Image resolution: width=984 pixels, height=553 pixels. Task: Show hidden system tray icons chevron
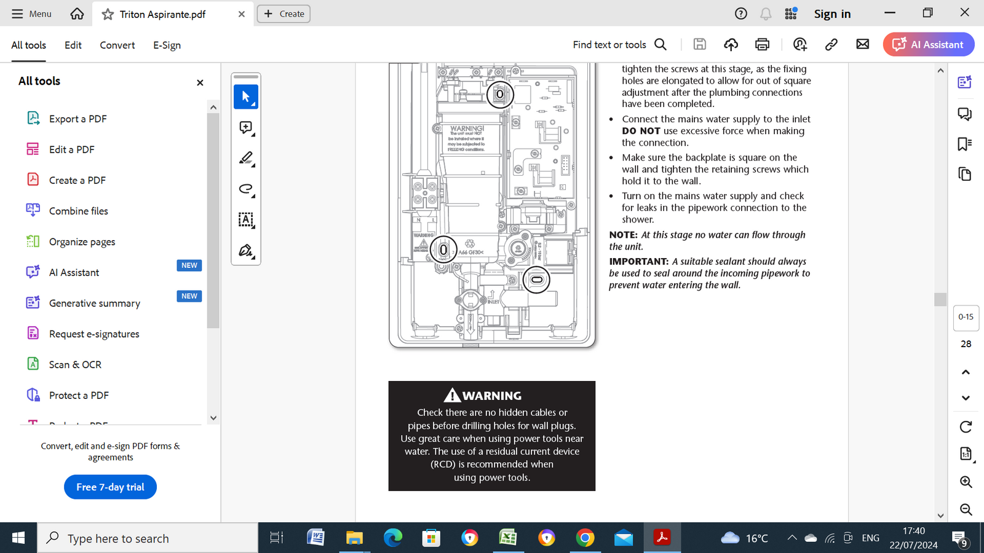[792, 538]
